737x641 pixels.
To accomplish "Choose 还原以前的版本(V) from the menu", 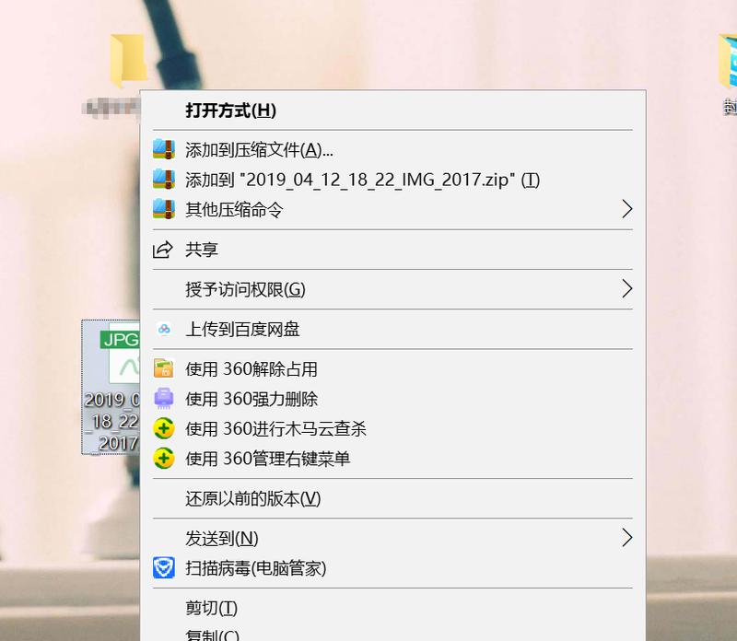I will click(x=393, y=498).
